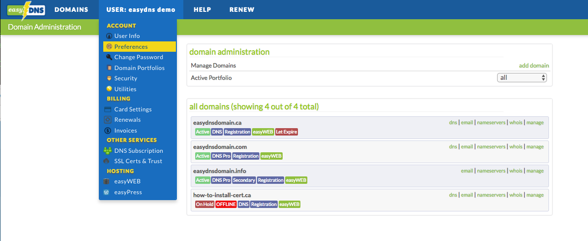
Task: Click DNS Pro badge on easydnsdomain.com
Action: click(221, 156)
